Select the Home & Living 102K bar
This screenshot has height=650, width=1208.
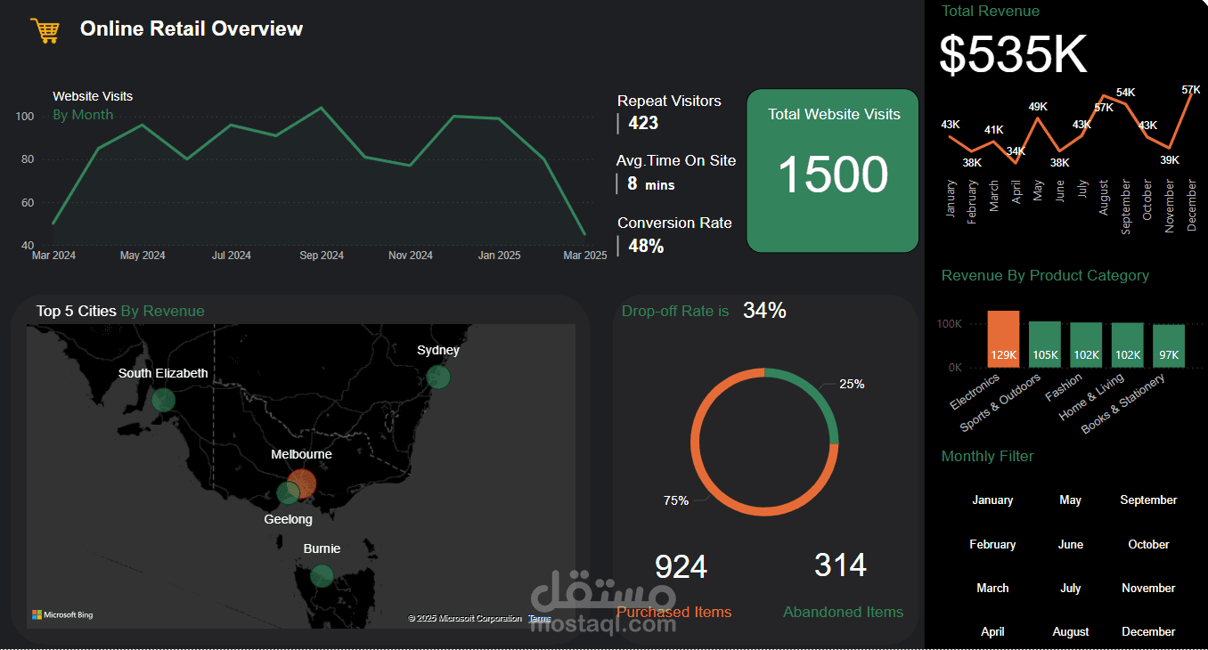1128,345
